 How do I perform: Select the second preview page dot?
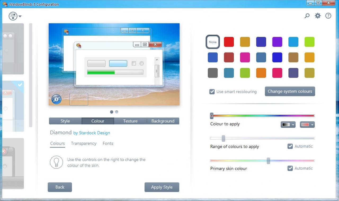(x=117, y=112)
